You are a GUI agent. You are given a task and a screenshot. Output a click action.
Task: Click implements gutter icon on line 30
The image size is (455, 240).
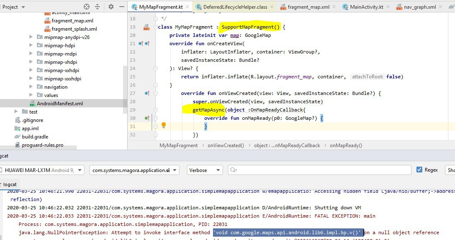[x=147, y=118]
